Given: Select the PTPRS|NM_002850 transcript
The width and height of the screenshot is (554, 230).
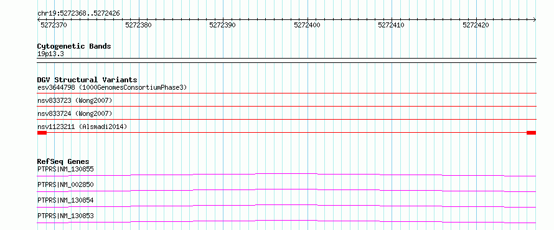Looking at the screenshot, I should (x=65, y=184).
